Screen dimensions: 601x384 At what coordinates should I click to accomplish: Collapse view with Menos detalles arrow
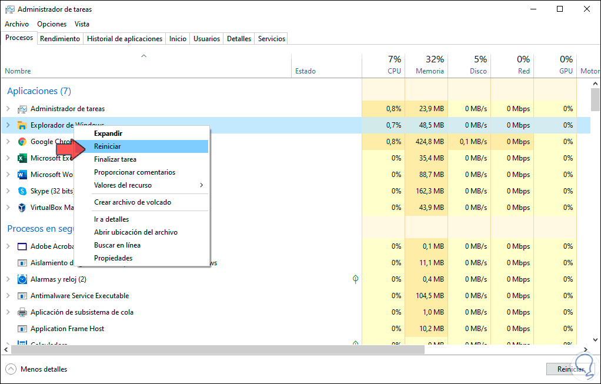(x=11, y=369)
